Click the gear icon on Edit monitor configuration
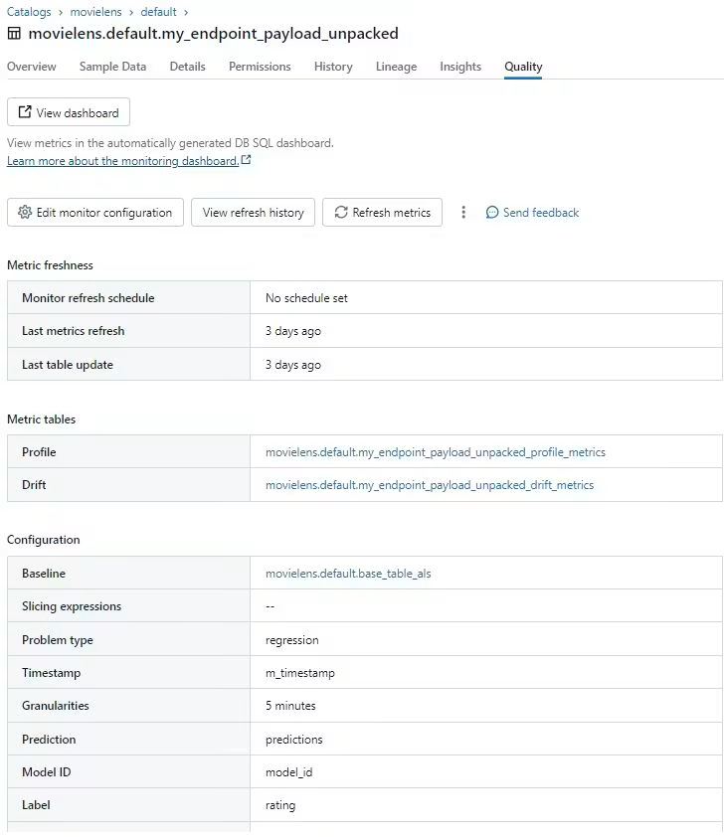 point(25,212)
